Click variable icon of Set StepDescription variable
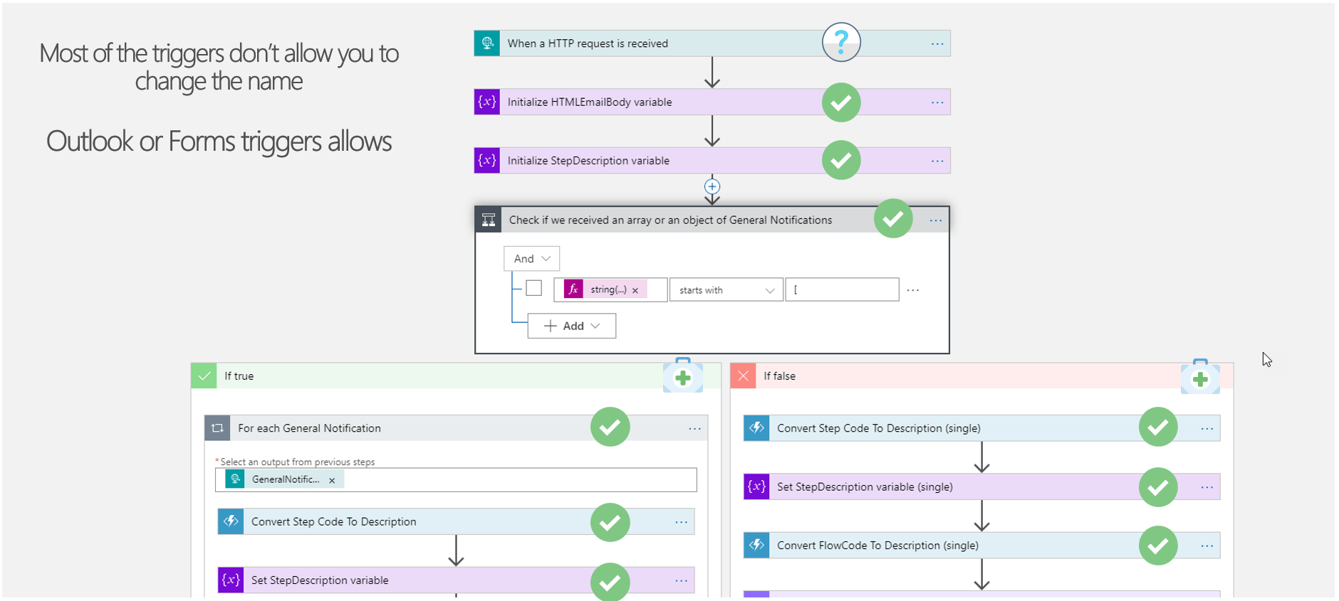Image resolution: width=1339 pixels, height=601 pixels. [x=231, y=580]
